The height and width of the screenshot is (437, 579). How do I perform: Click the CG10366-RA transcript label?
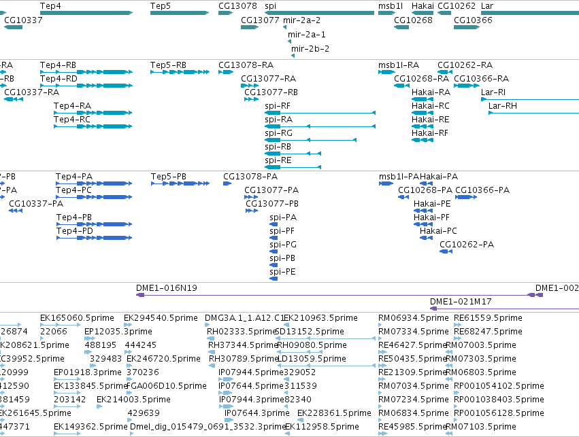click(482, 79)
